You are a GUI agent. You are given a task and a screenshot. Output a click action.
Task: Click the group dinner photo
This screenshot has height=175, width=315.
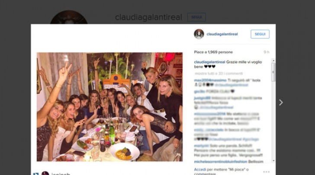[x=110, y=107]
